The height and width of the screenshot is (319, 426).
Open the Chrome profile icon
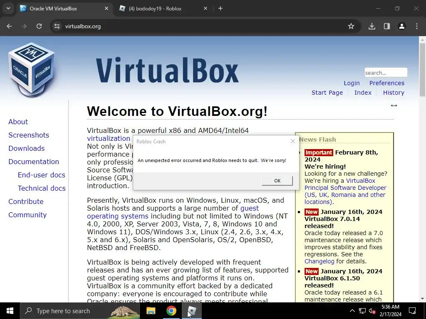[402, 26]
